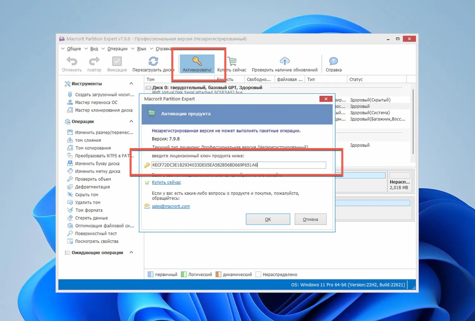The image size is (475, 321).
Task: Open the Стереть данные eraser tool
Action: point(70,218)
